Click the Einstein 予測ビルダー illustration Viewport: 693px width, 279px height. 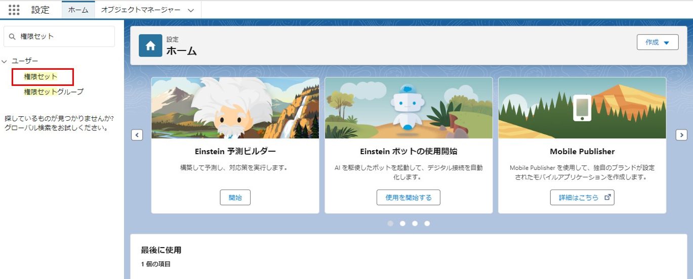click(235, 108)
